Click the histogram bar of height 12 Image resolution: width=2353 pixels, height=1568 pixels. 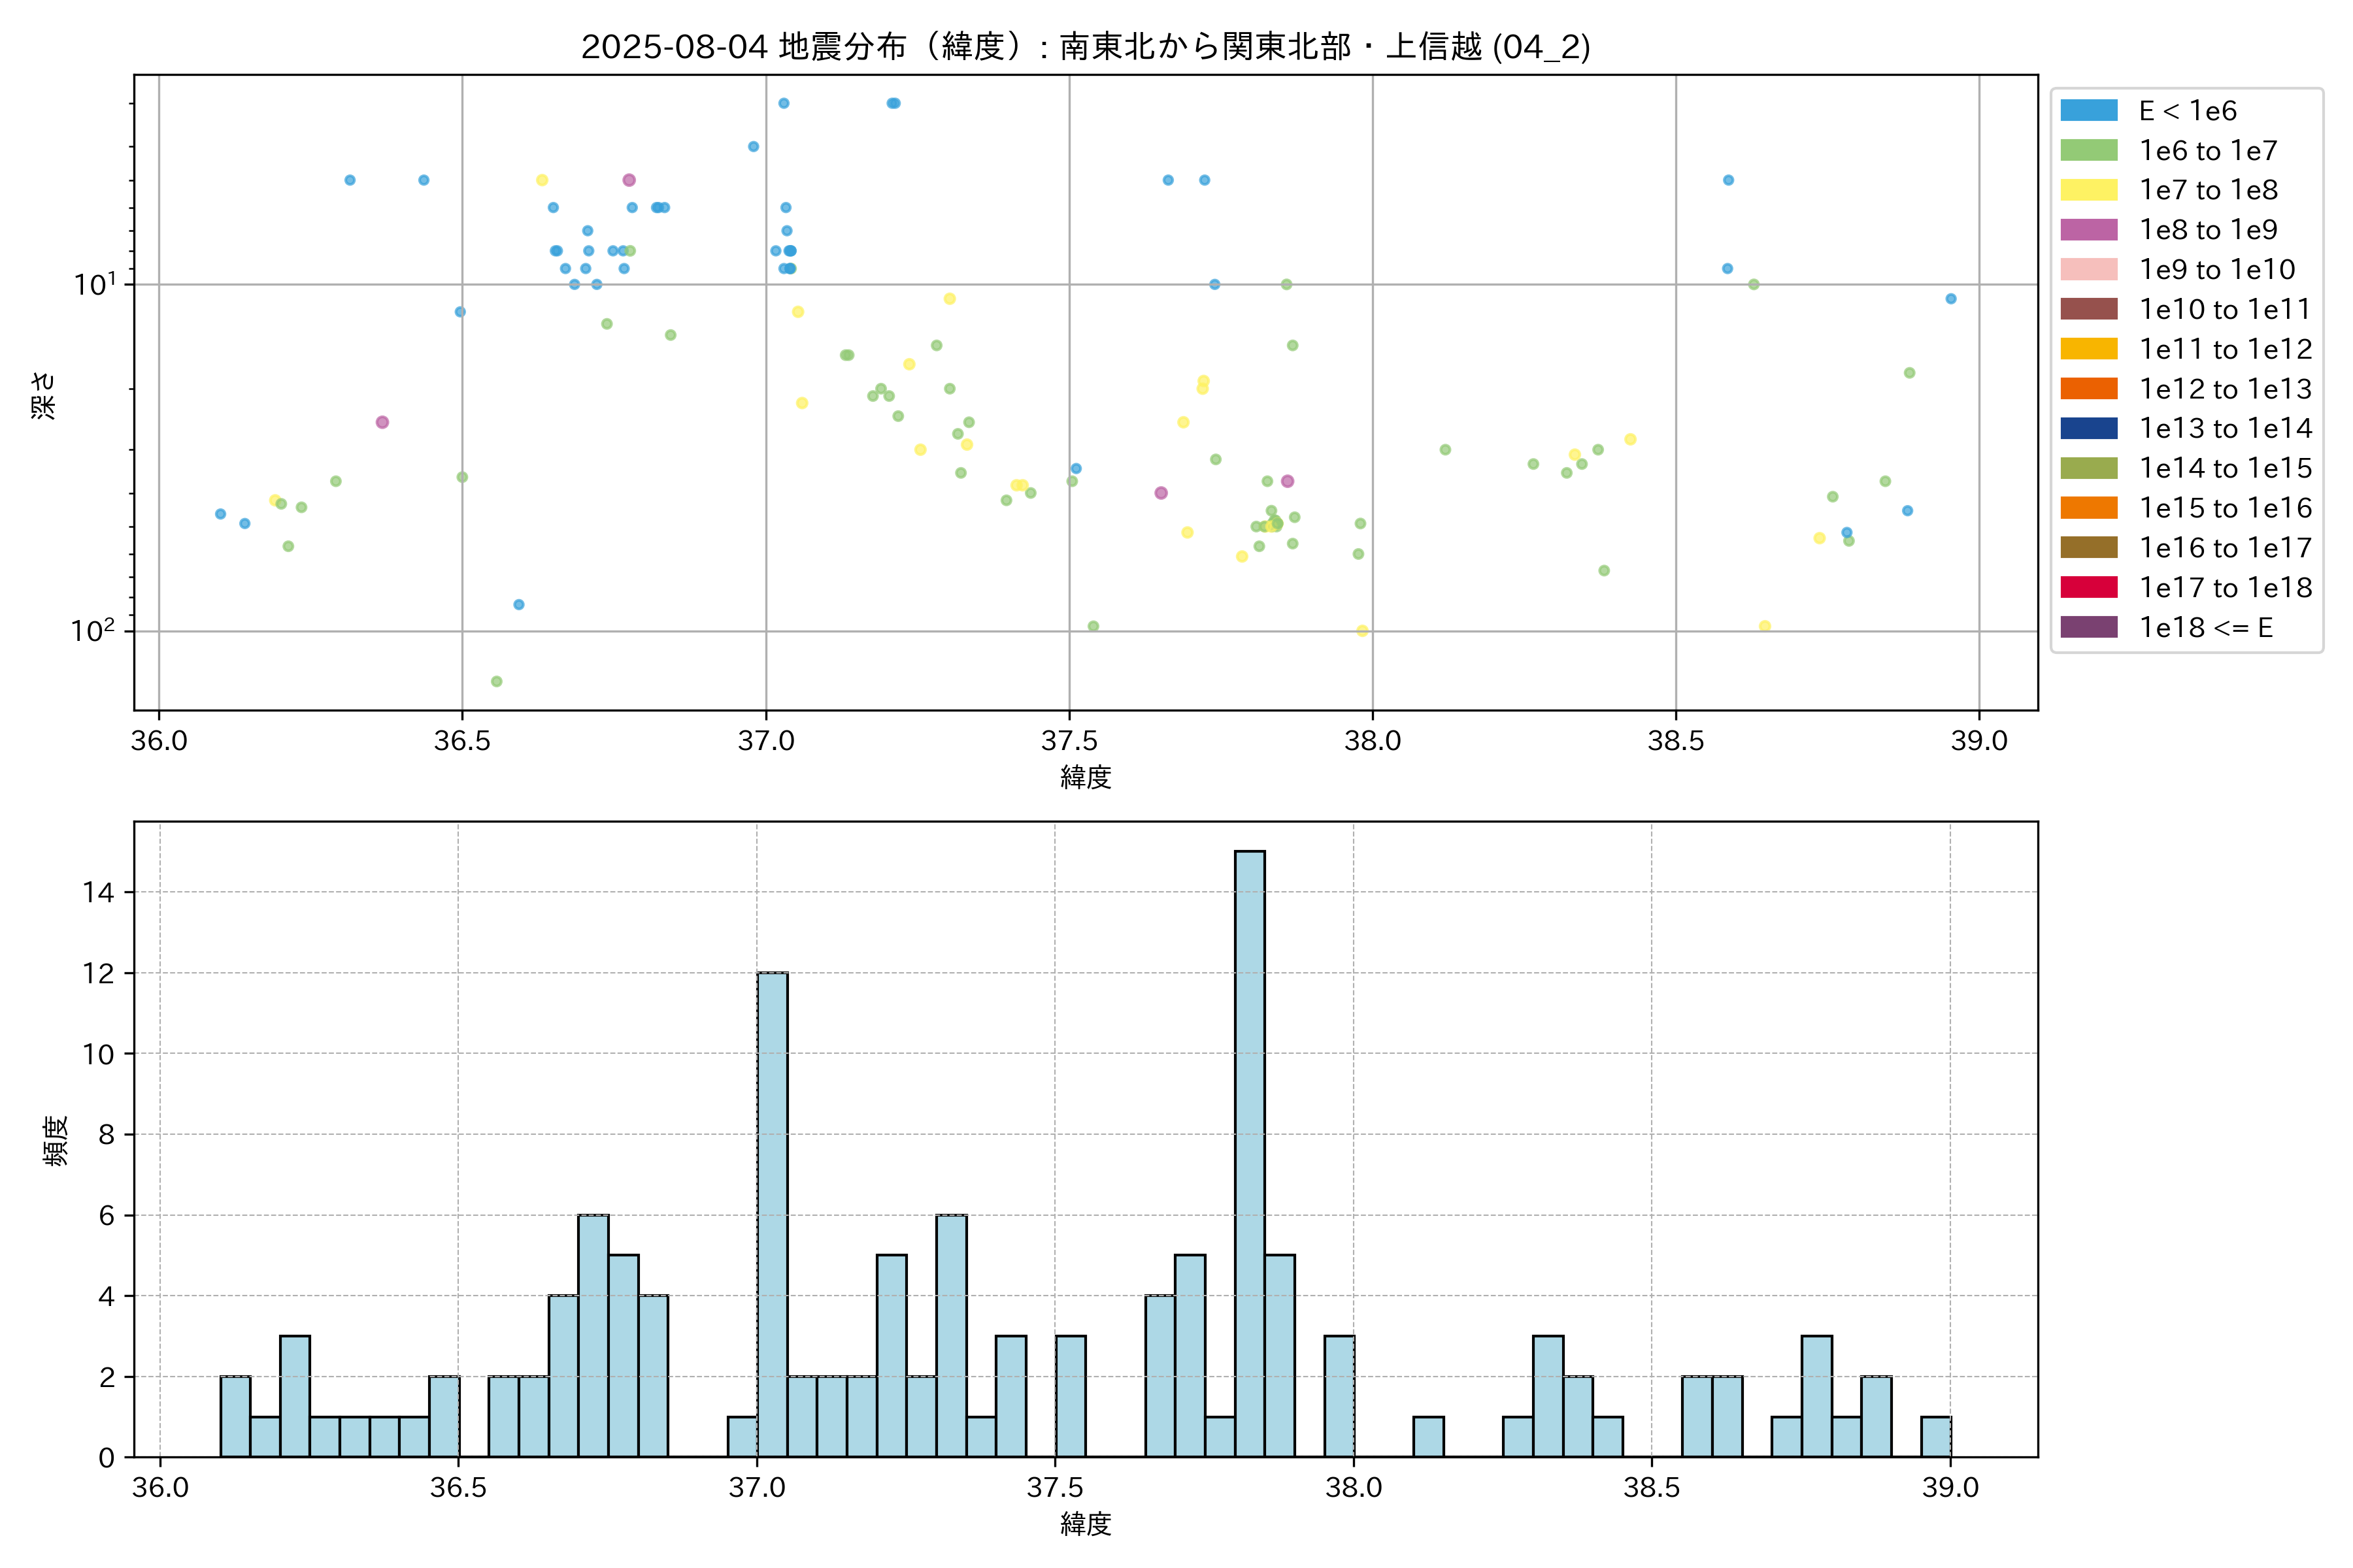click(x=773, y=1214)
